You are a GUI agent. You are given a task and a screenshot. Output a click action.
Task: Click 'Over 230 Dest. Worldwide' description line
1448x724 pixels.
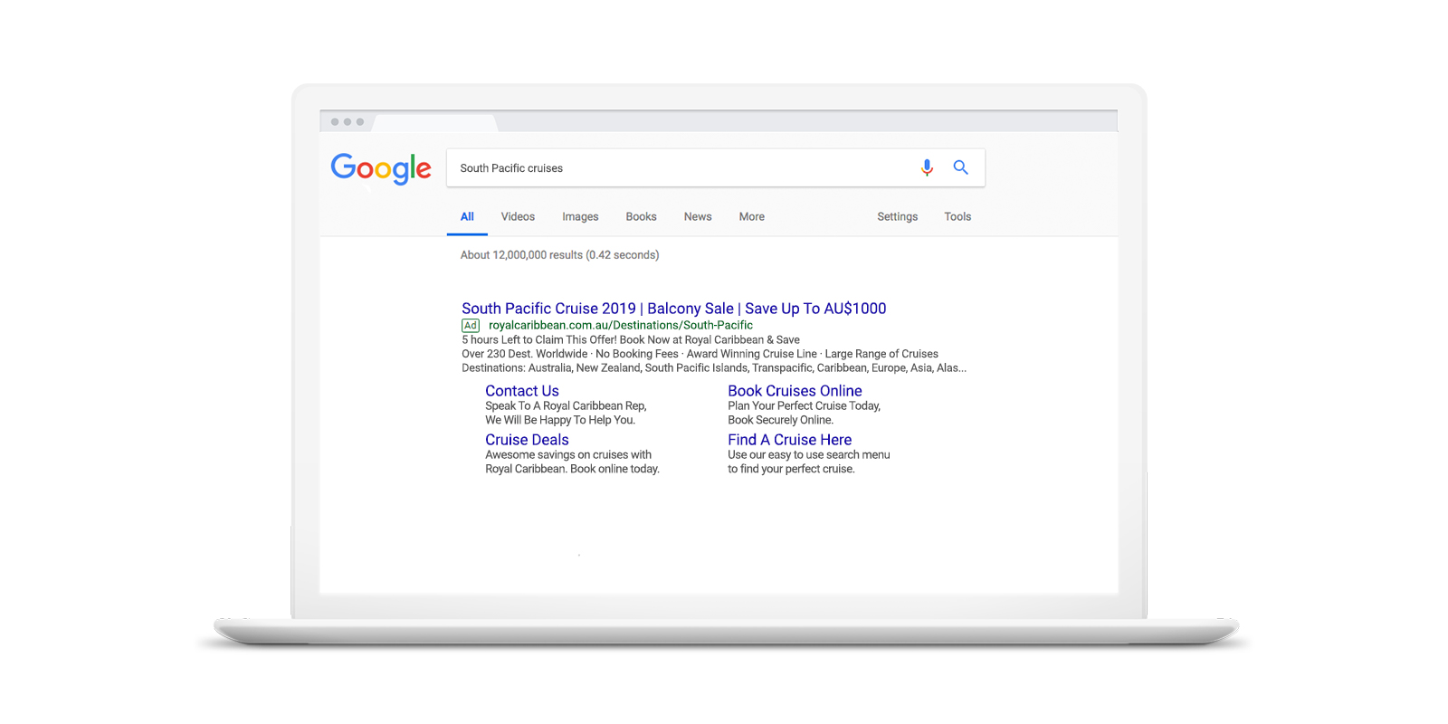[x=700, y=354]
